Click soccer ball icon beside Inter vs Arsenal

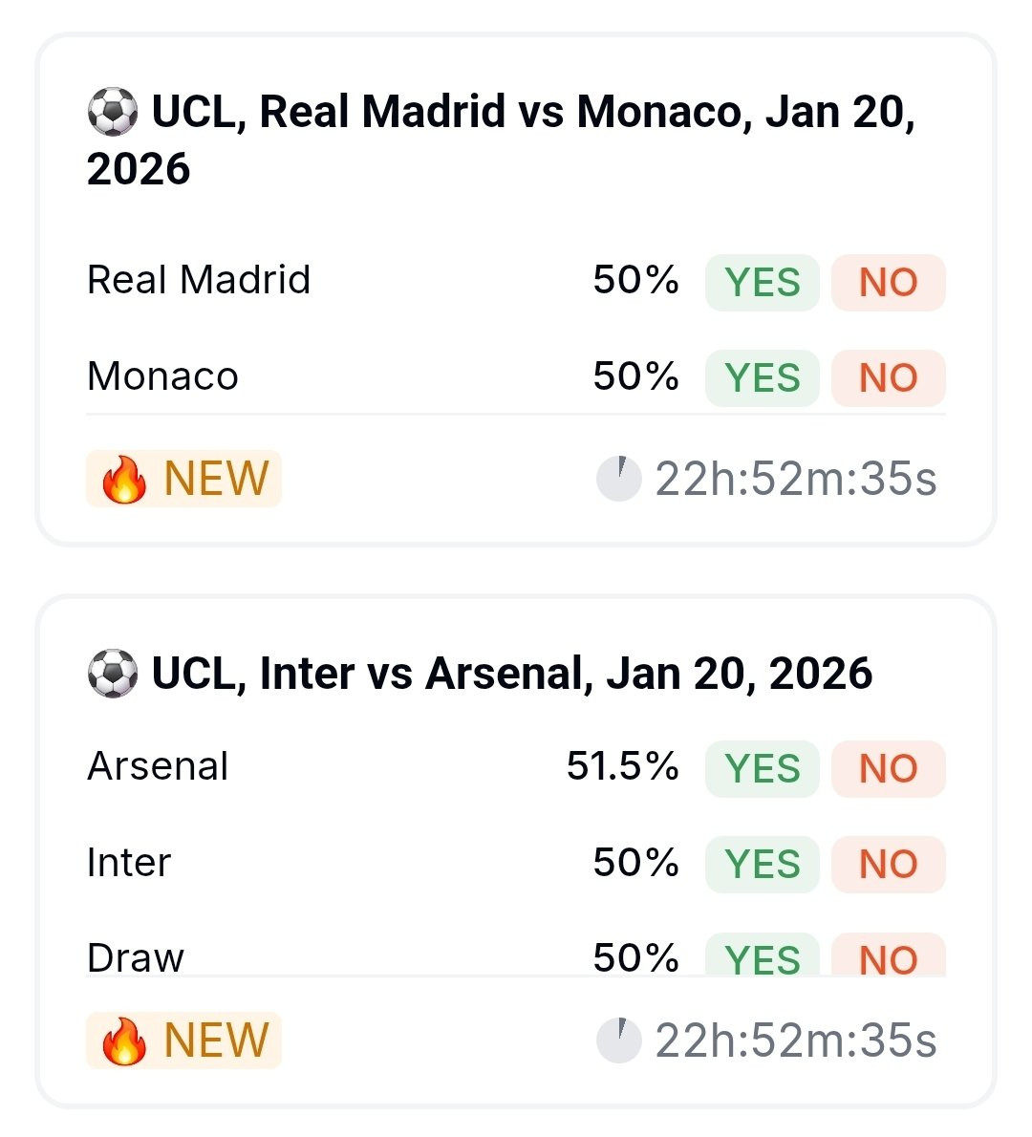point(113,675)
